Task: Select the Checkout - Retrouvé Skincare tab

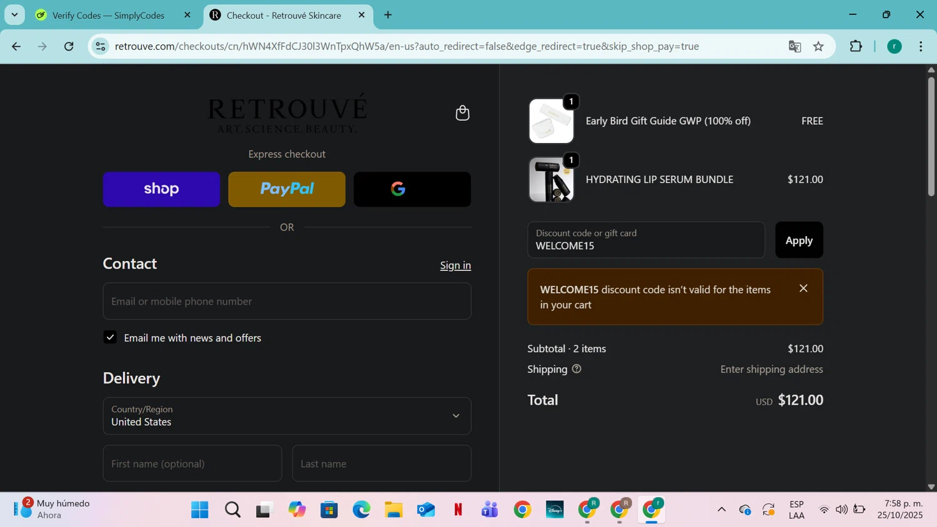Action: coord(283,15)
